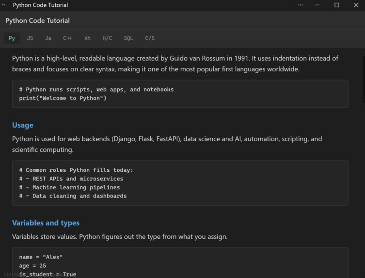Click the app icon in title bar
Screen dimensions: 365x278
pyautogui.click(x=3, y=5)
